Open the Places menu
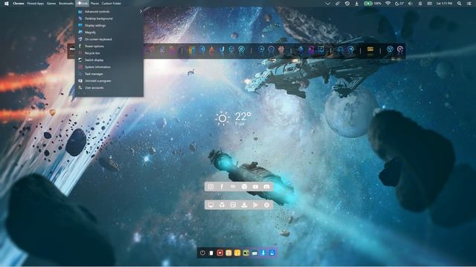Screen dimensions: 476x267 (94, 4)
